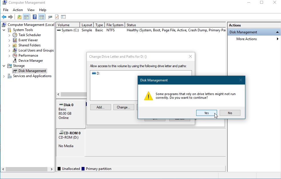
Task: Expand the Shared Folders node
Action: coord(9,45)
